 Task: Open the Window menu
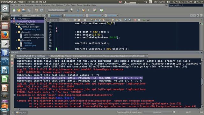coord(87,5)
